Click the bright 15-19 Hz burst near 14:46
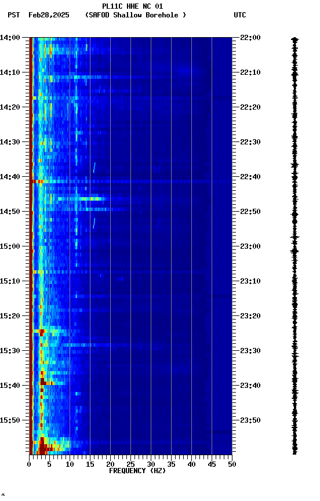The height and width of the screenshot is (501, 320). (x=93, y=199)
